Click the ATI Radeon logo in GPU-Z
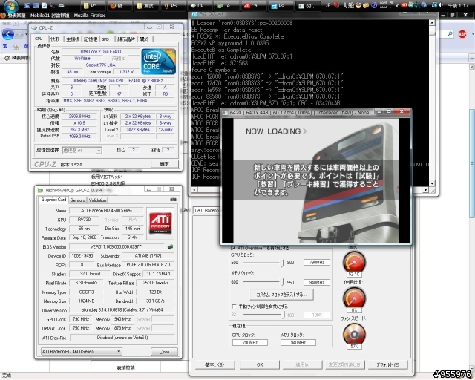 160,223
